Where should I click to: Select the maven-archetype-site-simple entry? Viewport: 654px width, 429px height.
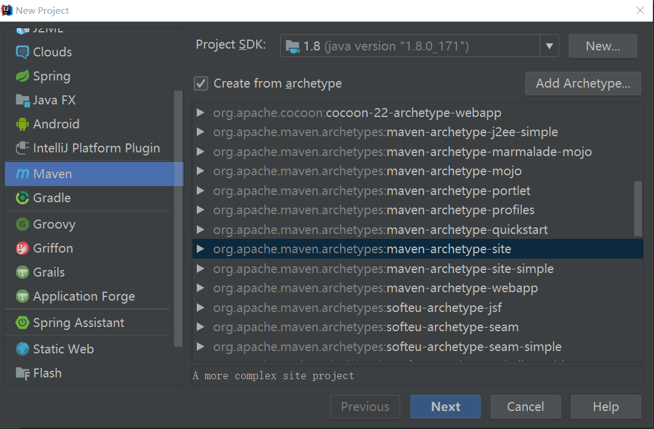tap(470, 269)
